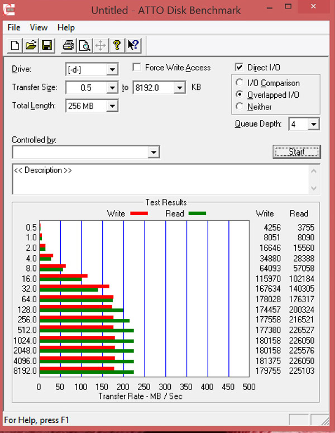335x433 pixels.
Task: Expand the Transfer Size maximum dropdown (8192.0)
Action: [180, 88]
